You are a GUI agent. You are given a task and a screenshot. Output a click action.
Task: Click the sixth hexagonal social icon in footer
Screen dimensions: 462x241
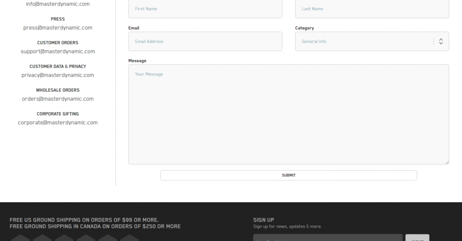coord(130,239)
